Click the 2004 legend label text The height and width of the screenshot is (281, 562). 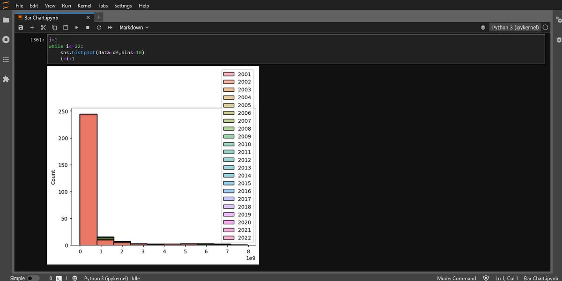click(x=244, y=97)
